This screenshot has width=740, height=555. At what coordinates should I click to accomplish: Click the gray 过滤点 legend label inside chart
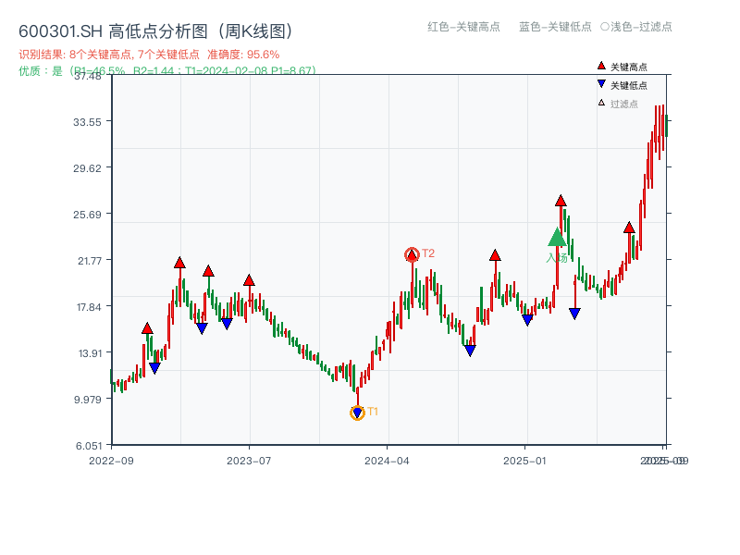point(623,104)
